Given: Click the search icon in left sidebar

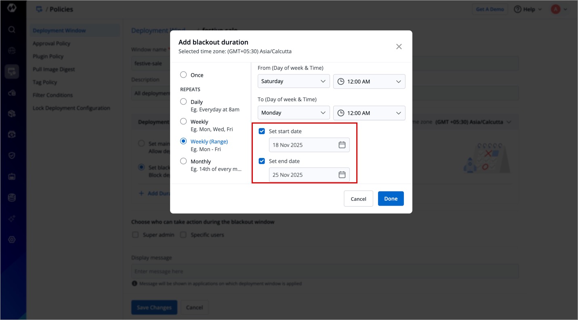Looking at the screenshot, I should pos(12,29).
